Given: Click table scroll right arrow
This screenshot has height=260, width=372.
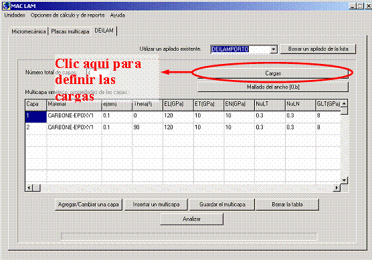Looking at the screenshot, I should coord(337,188).
